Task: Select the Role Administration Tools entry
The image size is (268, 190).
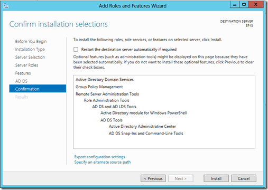Action: [x=107, y=100]
